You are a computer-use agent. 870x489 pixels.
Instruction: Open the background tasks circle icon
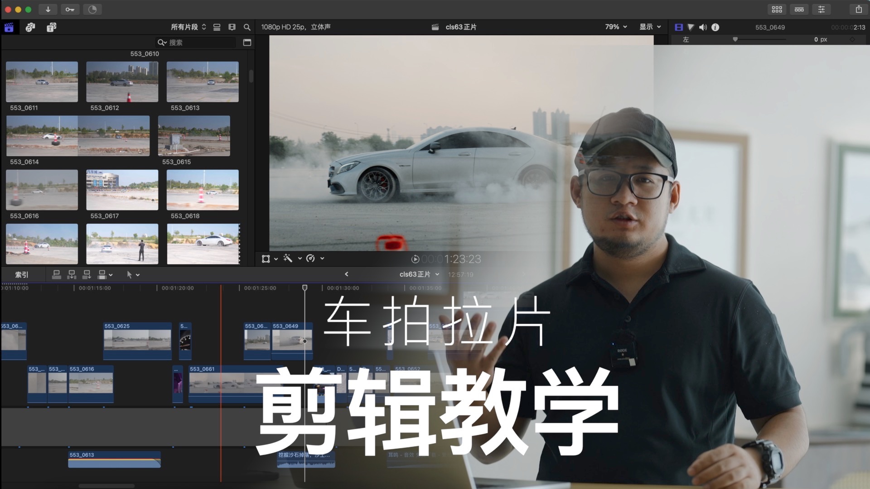[92, 9]
